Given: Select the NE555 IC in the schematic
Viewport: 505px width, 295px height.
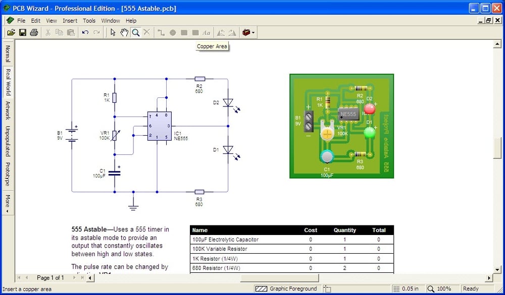Looking at the screenshot, I should click(160, 126).
